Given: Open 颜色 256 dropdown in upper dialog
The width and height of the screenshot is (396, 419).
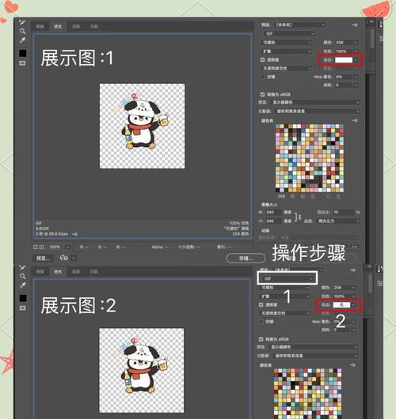Looking at the screenshot, I should 346,43.
